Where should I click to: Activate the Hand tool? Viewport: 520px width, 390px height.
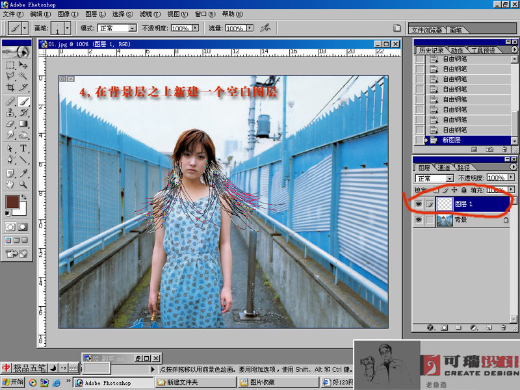click(x=10, y=184)
